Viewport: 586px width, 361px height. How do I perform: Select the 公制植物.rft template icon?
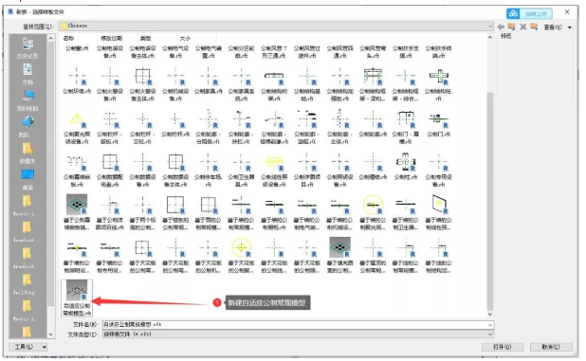[373, 162]
